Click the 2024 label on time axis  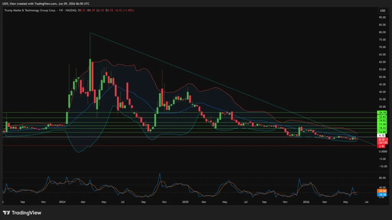(x=62, y=202)
